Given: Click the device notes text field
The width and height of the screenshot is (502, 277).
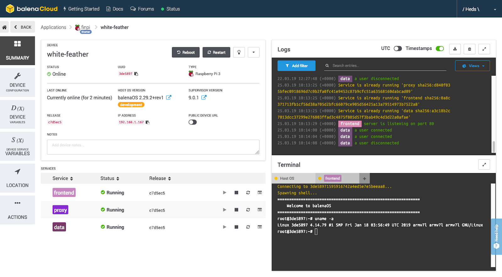Looking at the screenshot, I should 153,147.
